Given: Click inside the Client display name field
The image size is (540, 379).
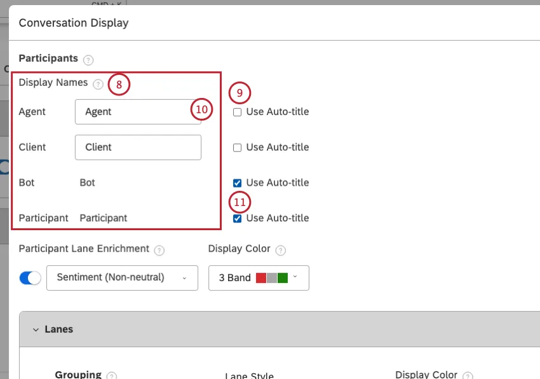Looking at the screenshot, I should [138, 147].
